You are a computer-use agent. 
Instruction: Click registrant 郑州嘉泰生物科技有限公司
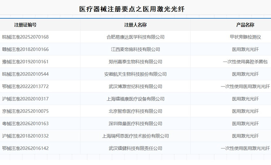[135, 62]
